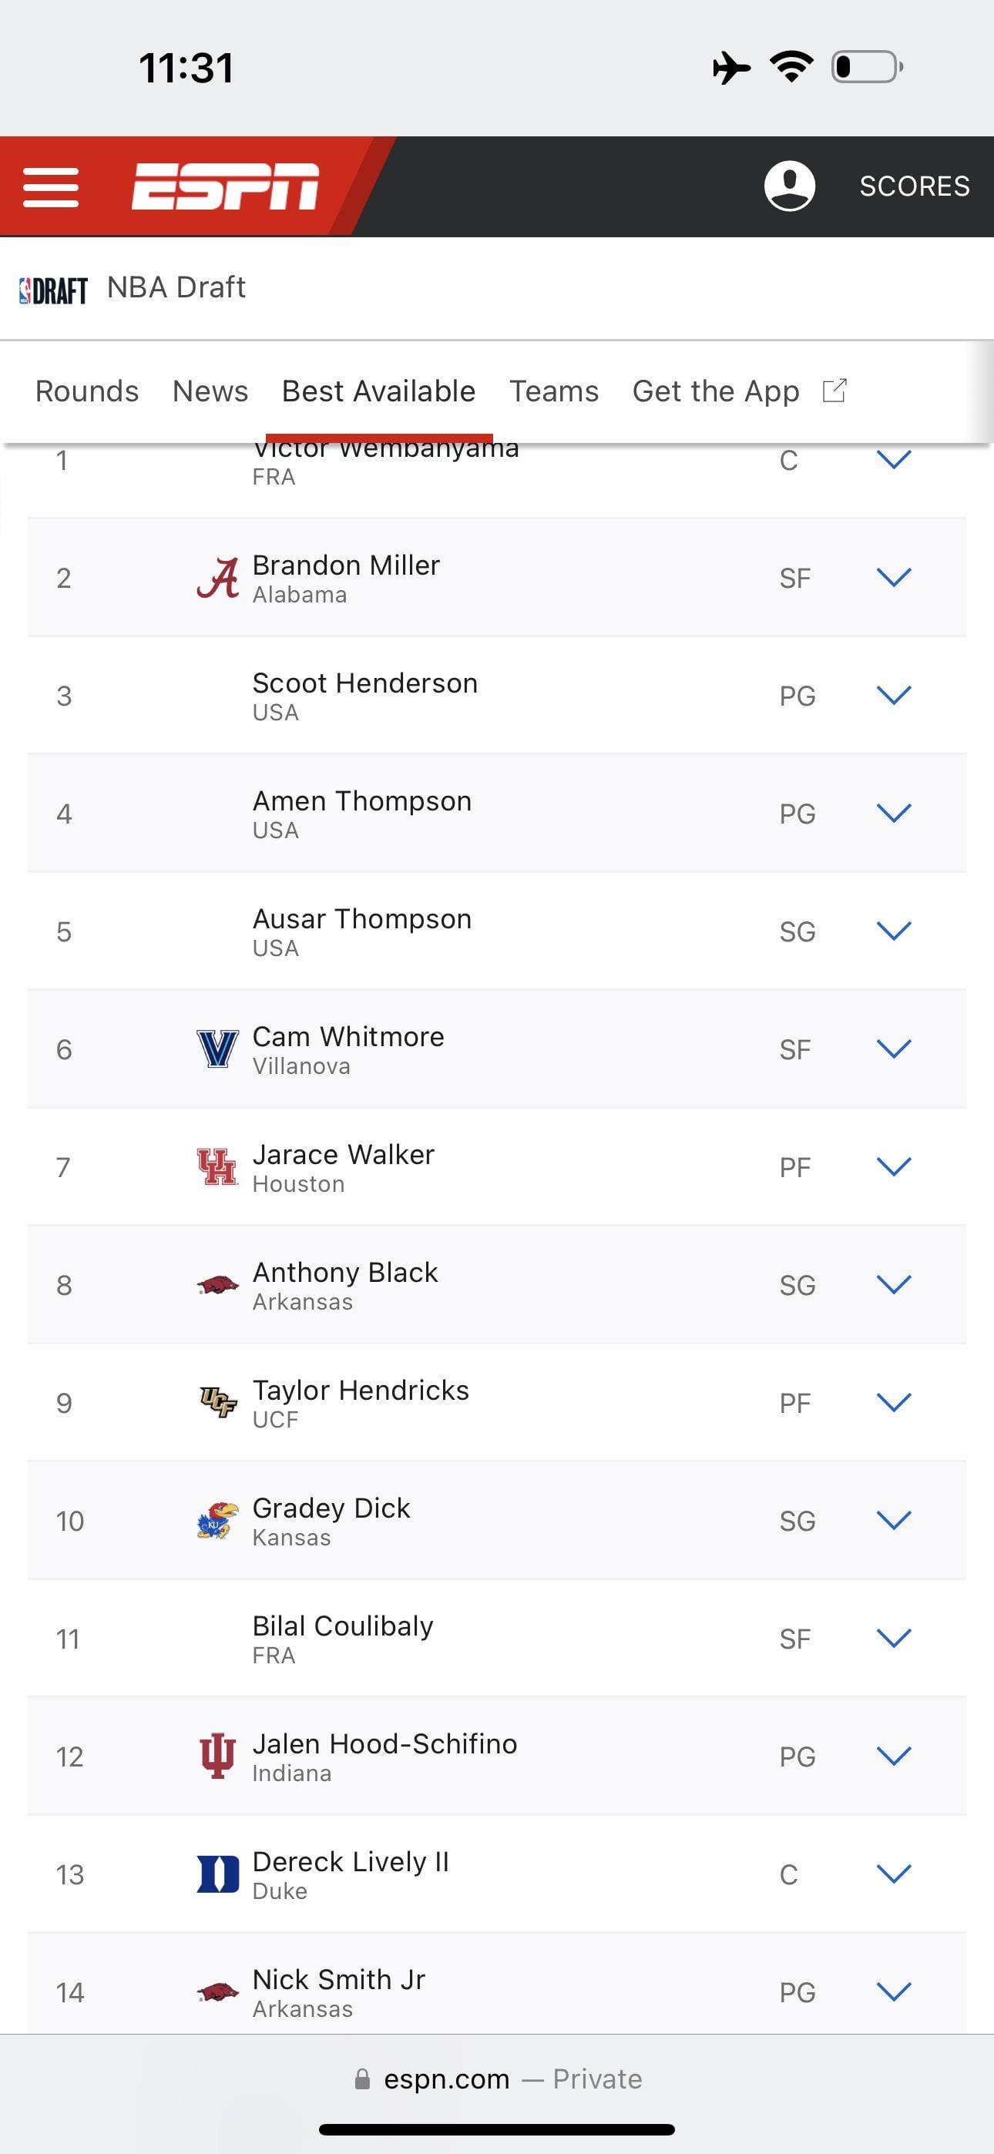The width and height of the screenshot is (994, 2154).
Task: Open the hamburger menu
Action: pos(51,186)
